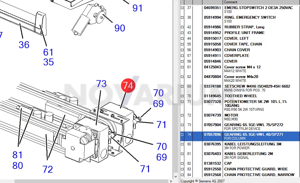Click right arrow of horizontal scrollbar

171,181
